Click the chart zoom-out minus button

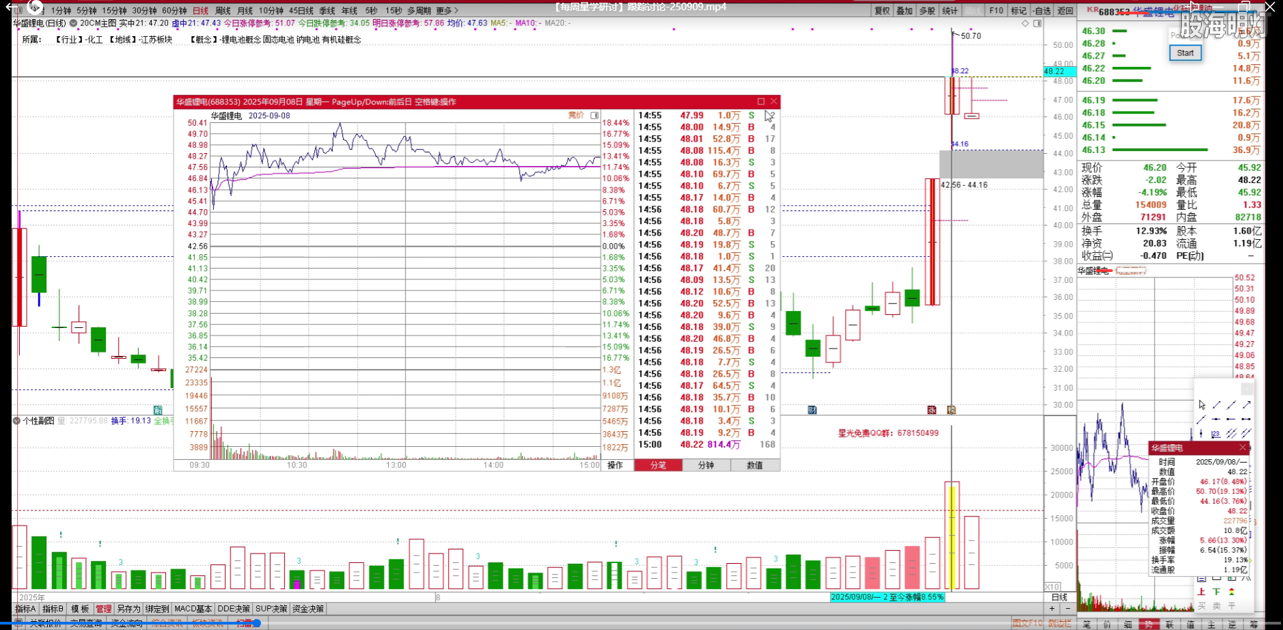[1067, 608]
